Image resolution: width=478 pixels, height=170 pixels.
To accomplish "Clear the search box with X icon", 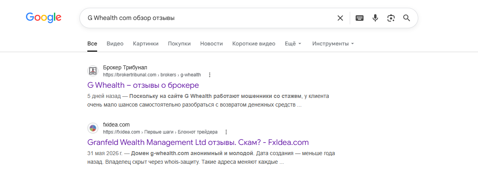I will pyautogui.click(x=340, y=18).
